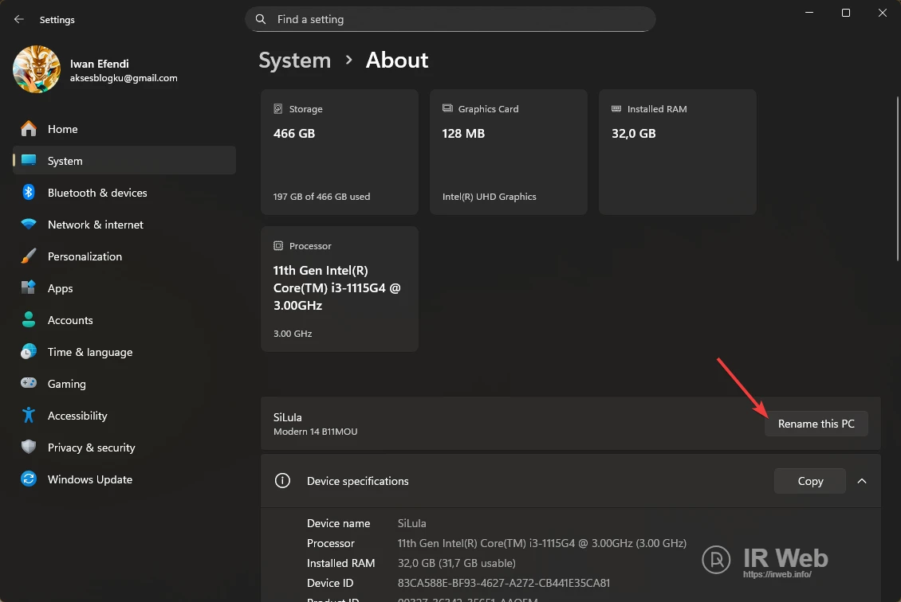Click the Network wifi icon

(28, 224)
